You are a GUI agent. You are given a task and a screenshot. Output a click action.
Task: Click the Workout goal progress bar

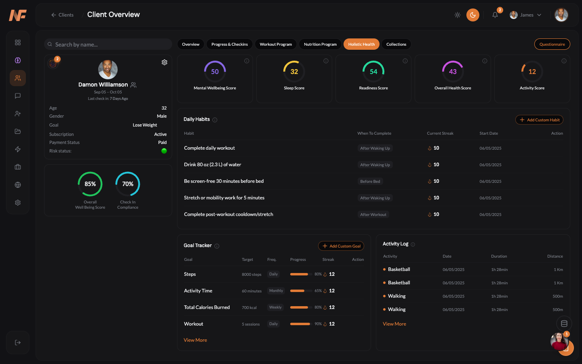point(299,324)
